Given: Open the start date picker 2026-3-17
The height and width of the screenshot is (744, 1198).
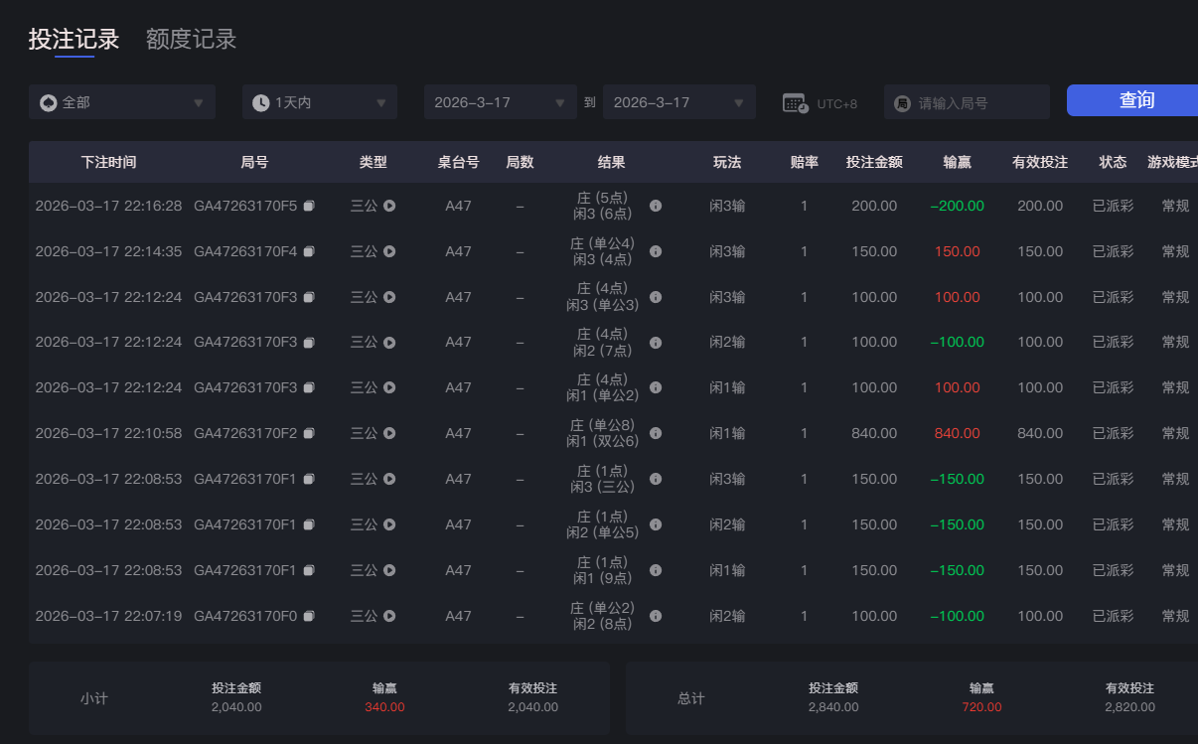Looking at the screenshot, I should [500, 101].
